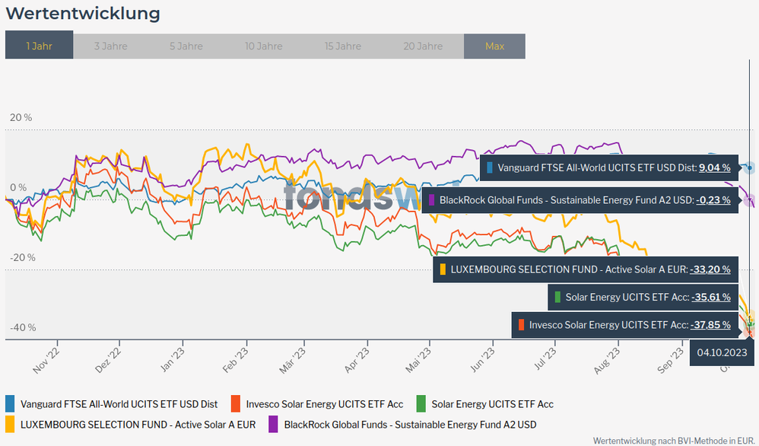Choose the 20 Jahre time range
This screenshot has width=759, height=446.
423,46
